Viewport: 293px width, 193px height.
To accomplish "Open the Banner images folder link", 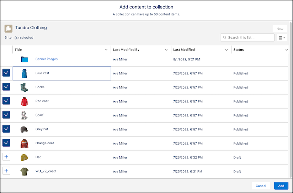I will pyautogui.click(x=47, y=59).
